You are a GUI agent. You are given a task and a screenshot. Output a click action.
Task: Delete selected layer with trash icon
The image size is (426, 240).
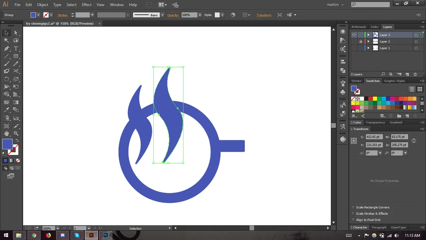coord(415,74)
